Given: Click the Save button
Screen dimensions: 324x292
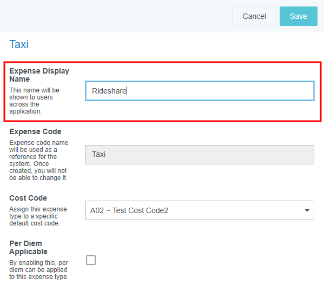Looking at the screenshot, I should point(299,16).
